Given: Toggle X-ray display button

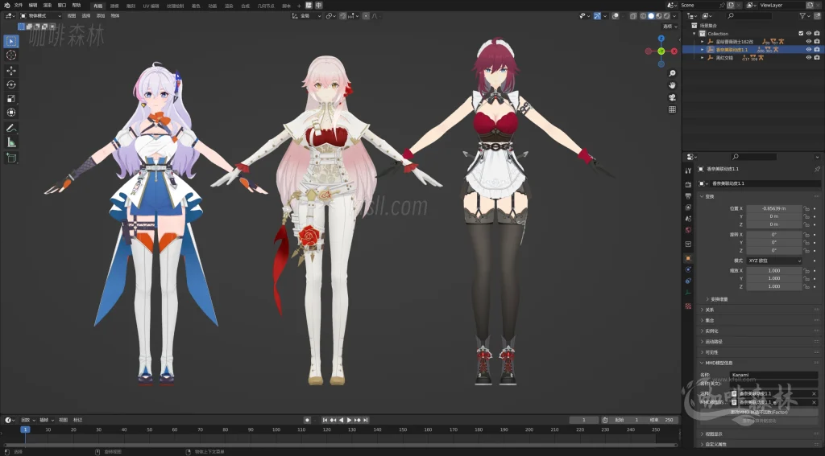Looking at the screenshot, I should [633, 16].
